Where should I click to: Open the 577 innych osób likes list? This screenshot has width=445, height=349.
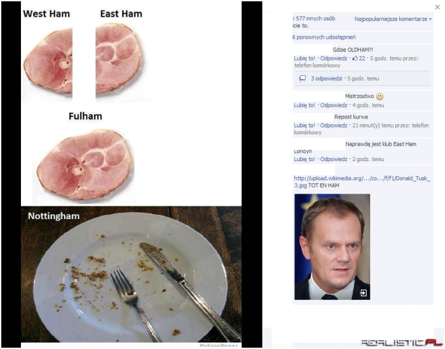pyautogui.click(x=315, y=18)
